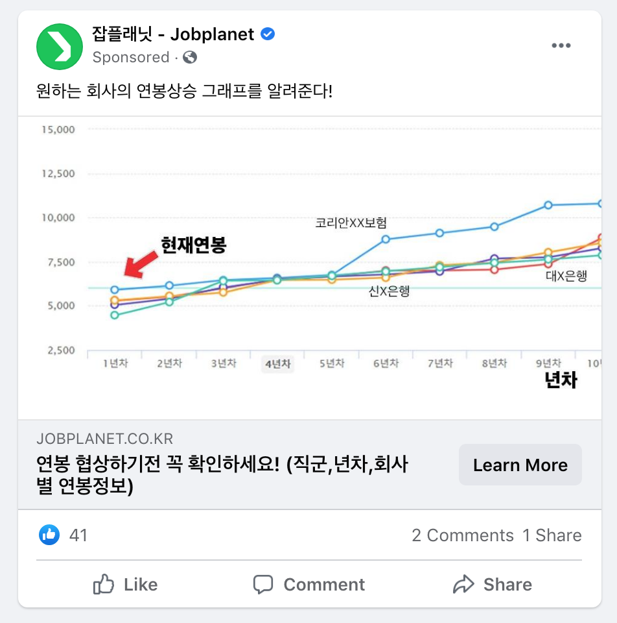Click the JOBPLANET.CO.KR domain link

tap(105, 439)
